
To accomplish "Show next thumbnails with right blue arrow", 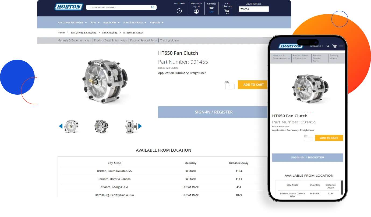I will pos(140,126).
